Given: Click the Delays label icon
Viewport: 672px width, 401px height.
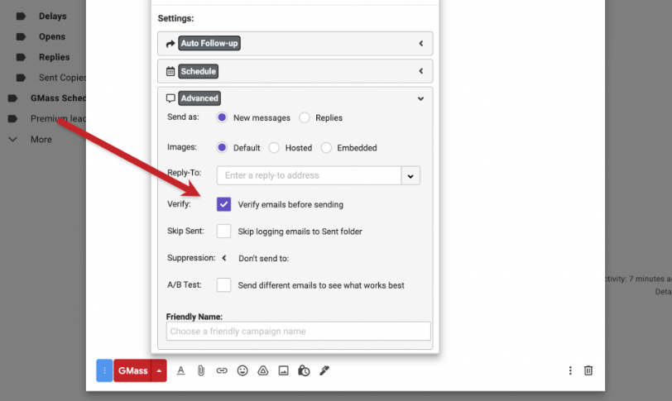Looking at the screenshot, I should (21, 17).
